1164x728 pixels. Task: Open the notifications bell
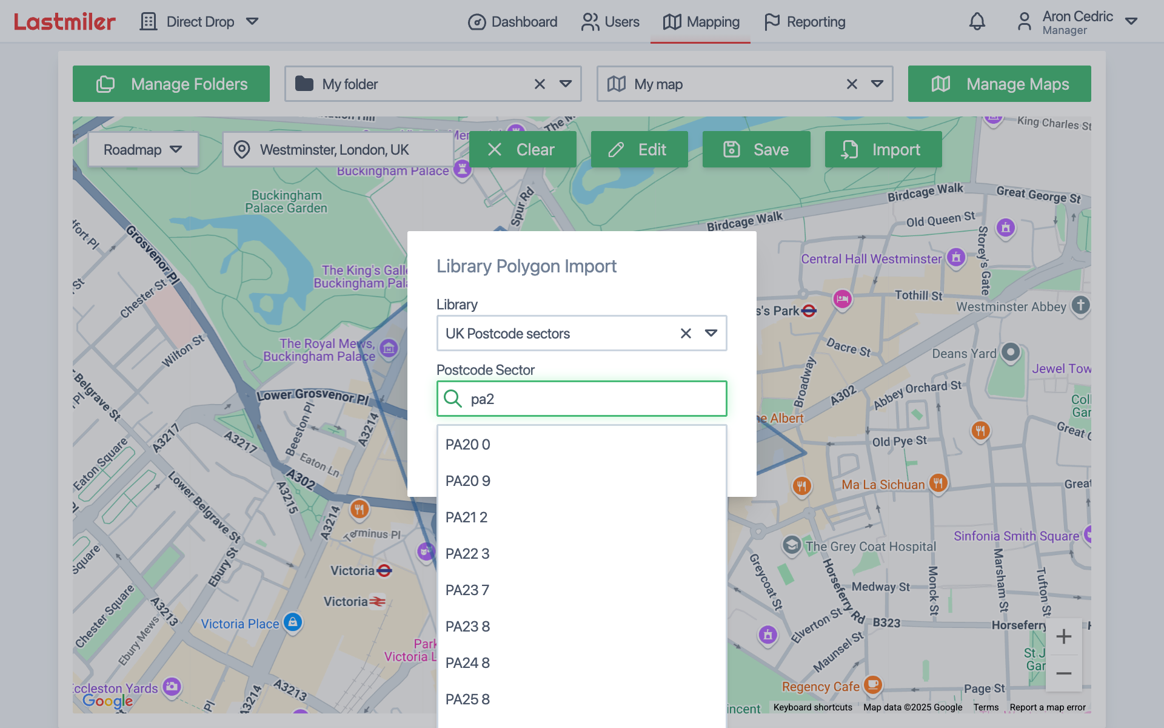(x=977, y=22)
